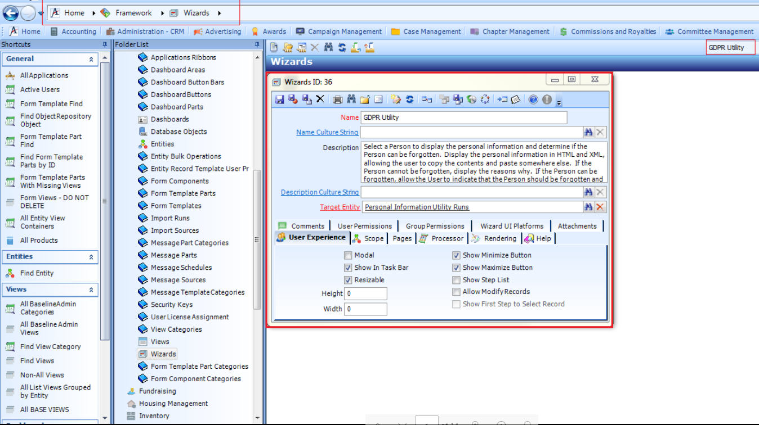This screenshot has width=759, height=425.
Task: Click the Name input field
Action: click(x=464, y=117)
